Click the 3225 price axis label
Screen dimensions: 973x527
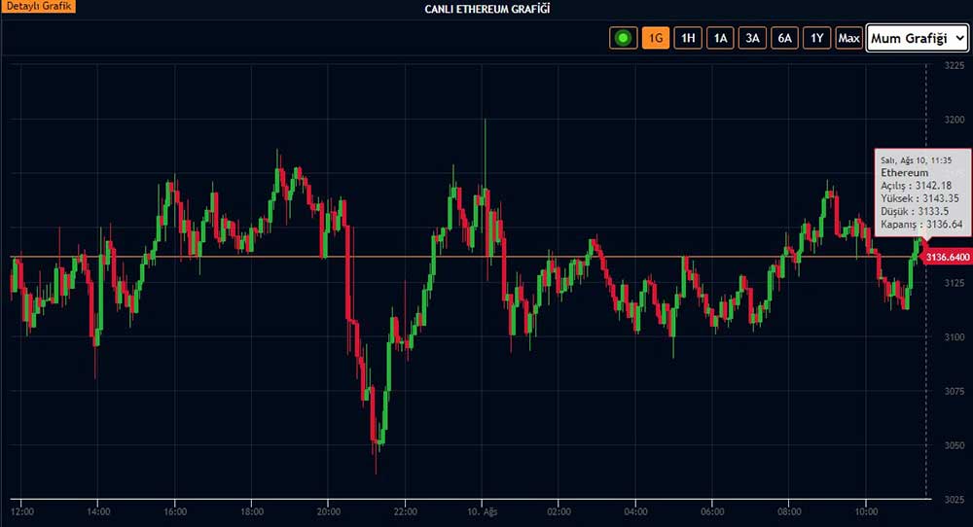(x=955, y=66)
